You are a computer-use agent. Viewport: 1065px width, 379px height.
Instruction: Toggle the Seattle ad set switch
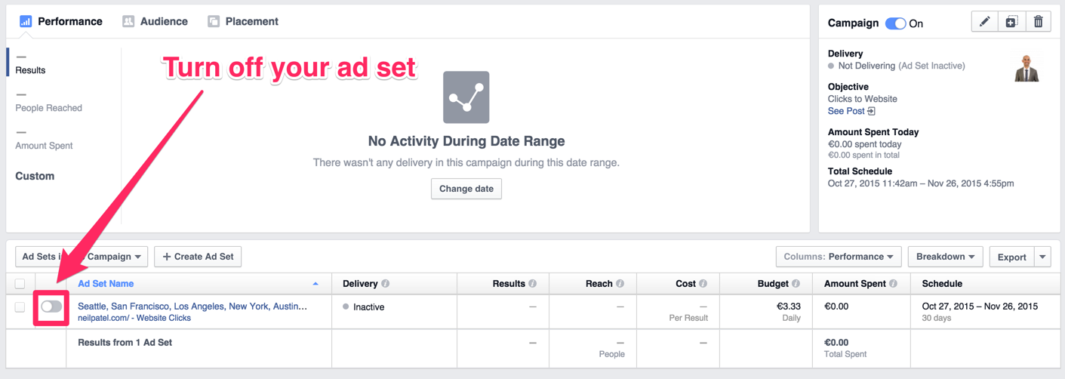[51, 307]
